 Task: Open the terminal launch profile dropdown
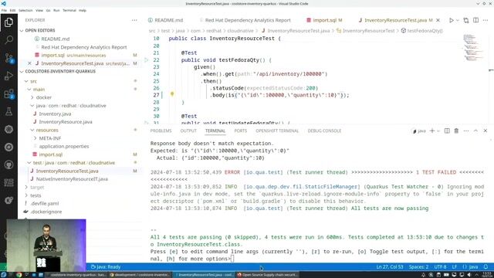pos(438,131)
